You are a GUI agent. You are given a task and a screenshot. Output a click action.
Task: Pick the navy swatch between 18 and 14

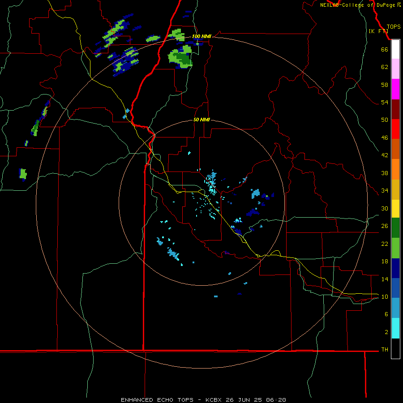click(395, 268)
